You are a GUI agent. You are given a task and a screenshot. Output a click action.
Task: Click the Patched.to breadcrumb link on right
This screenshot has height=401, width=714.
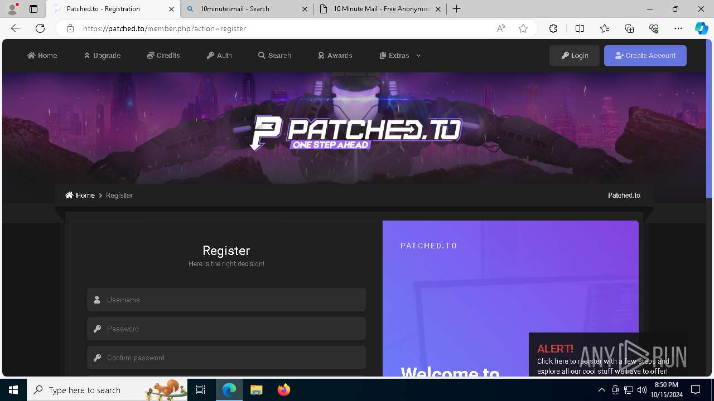(624, 195)
